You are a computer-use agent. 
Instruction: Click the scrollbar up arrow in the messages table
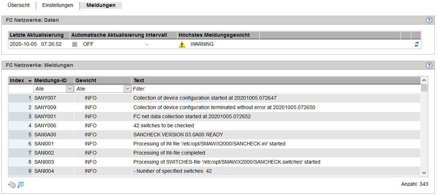click(424, 80)
